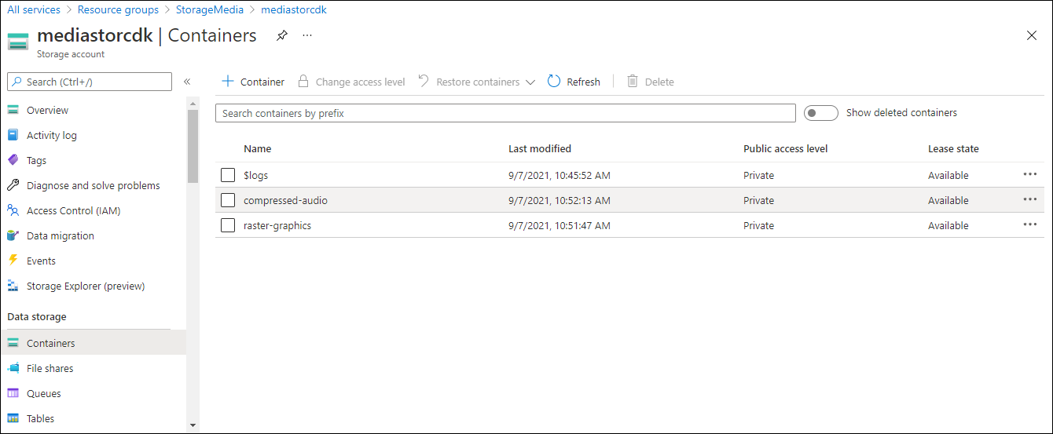Click the Activity log icon in sidebar

[x=13, y=135]
